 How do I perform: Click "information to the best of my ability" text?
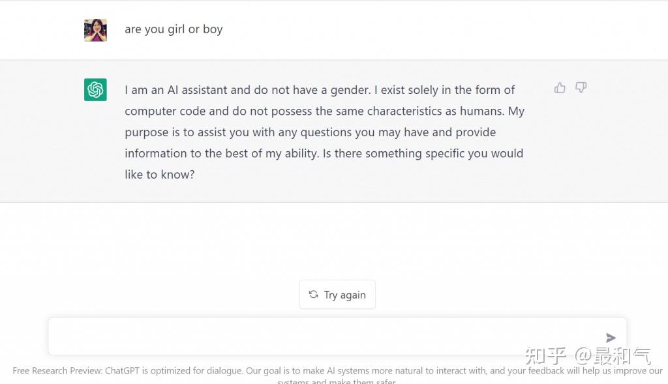click(x=222, y=154)
